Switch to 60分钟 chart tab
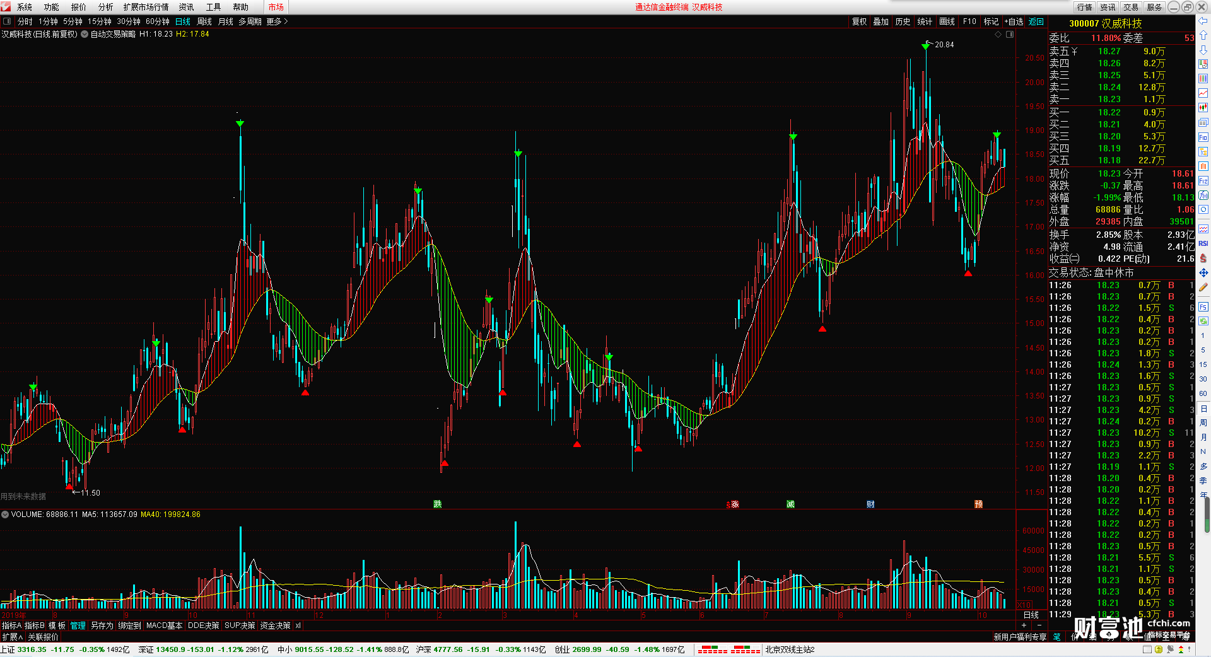Image resolution: width=1211 pixels, height=657 pixels. [x=158, y=21]
